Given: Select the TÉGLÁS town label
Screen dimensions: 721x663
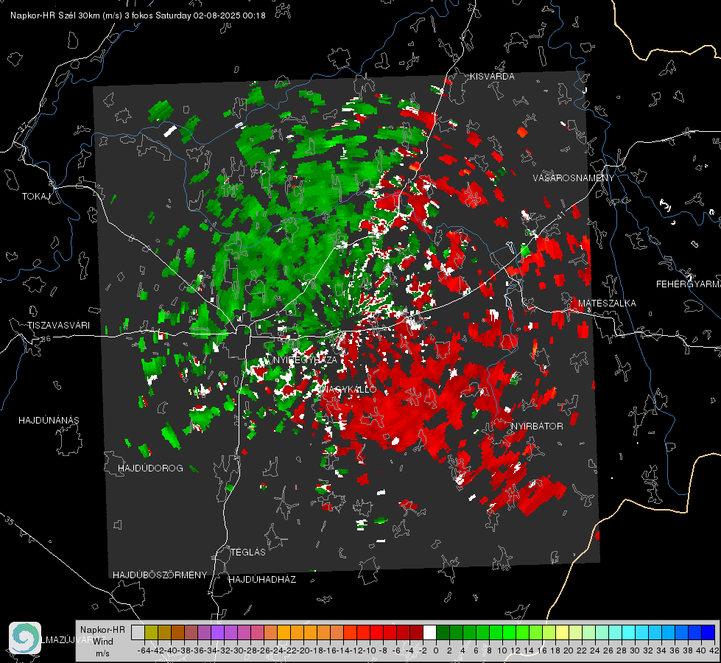Looking at the screenshot, I should [248, 552].
